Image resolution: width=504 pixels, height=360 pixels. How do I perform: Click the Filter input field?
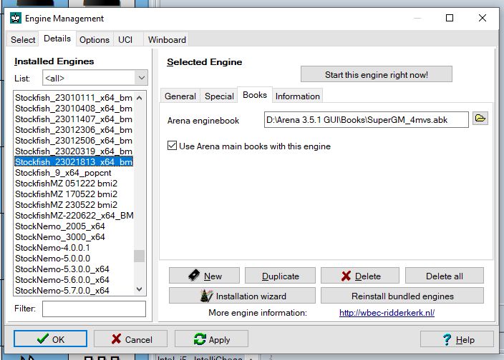point(94,309)
